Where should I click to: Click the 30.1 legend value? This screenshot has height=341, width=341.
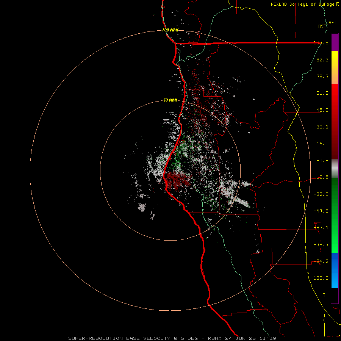pyautogui.click(x=322, y=127)
